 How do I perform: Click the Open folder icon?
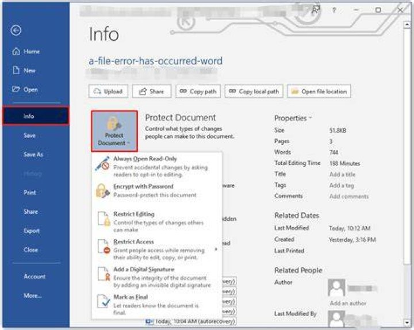tap(16, 89)
